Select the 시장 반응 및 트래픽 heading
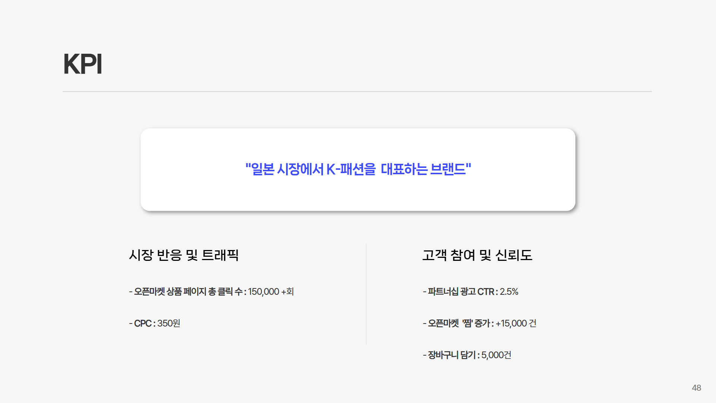The width and height of the screenshot is (716, 403). pyautogui.click(x=183, y=255)
